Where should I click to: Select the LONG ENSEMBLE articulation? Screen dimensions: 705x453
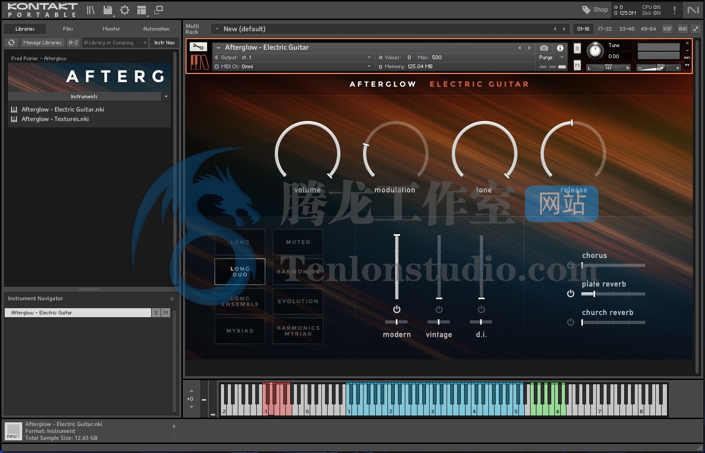pyautogui.click(x=240, y=301)
